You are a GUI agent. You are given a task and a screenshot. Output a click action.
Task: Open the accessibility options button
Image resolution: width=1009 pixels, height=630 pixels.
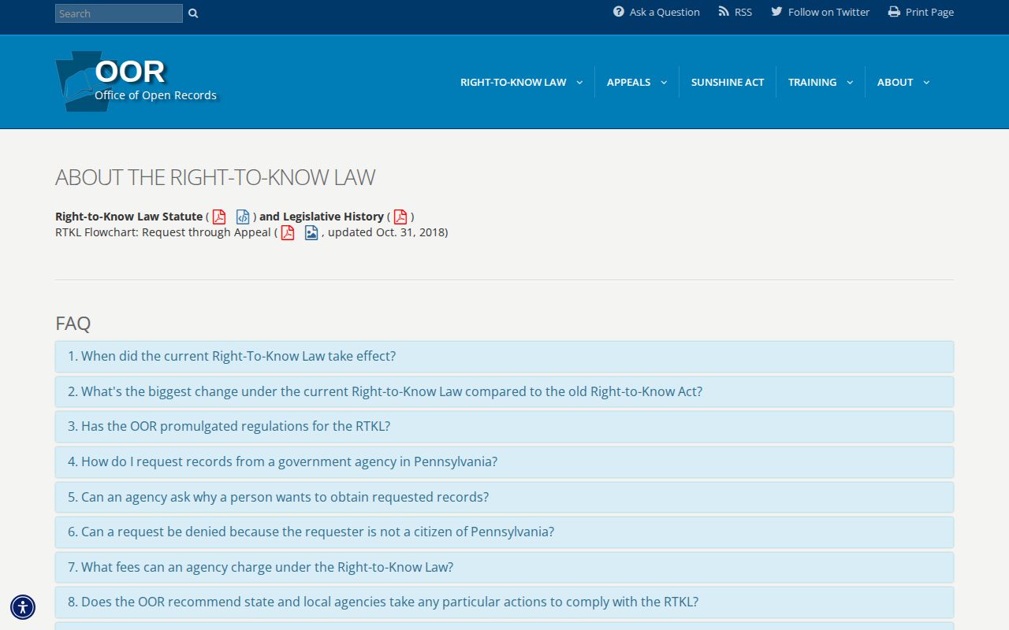tap(23, 607)
